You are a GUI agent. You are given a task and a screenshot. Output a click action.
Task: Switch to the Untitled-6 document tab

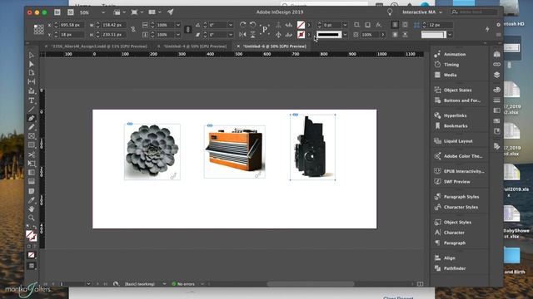pyautogui.click(x=275, y=47)
